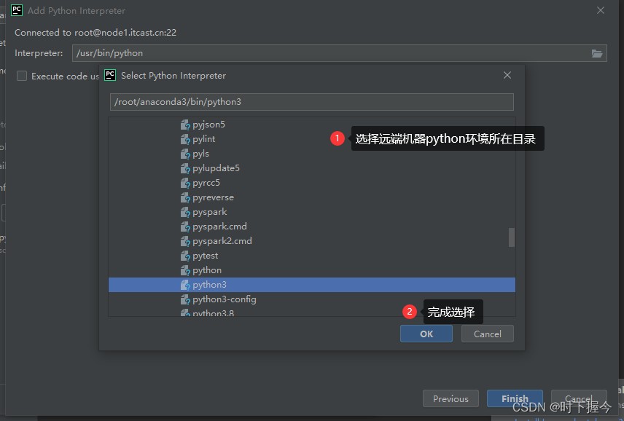Click the pyspark.cmd file icon
This screenshot has width=624, height=421.
[185, 227]
